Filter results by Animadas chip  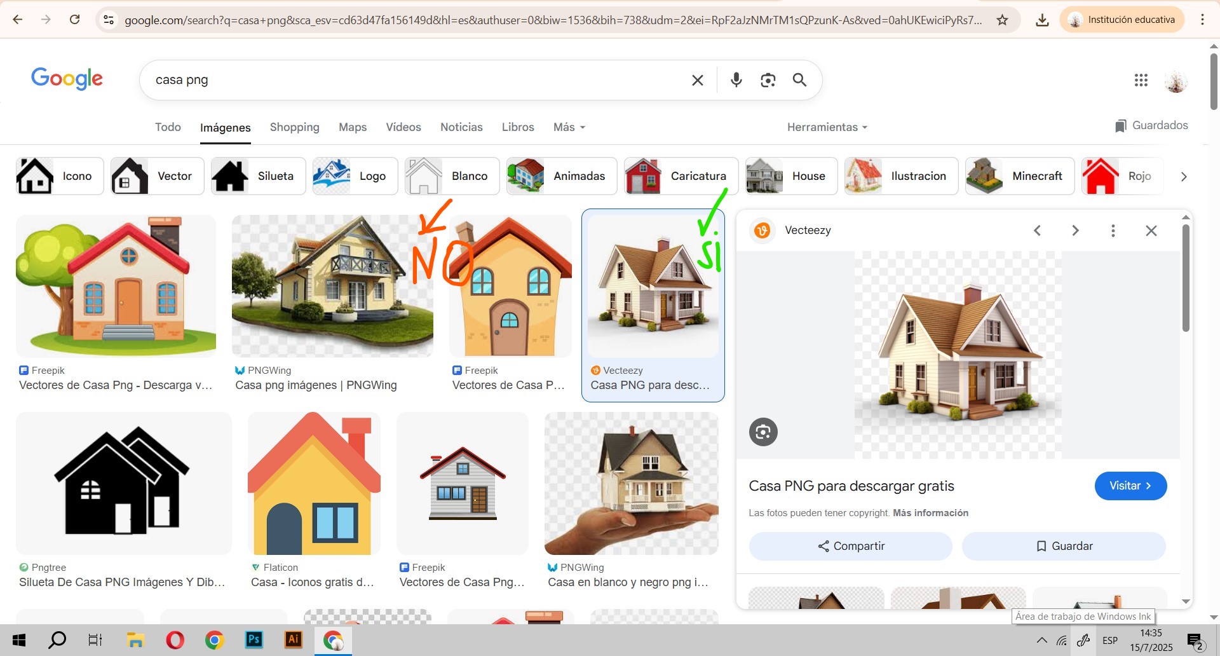pos(562,176)
